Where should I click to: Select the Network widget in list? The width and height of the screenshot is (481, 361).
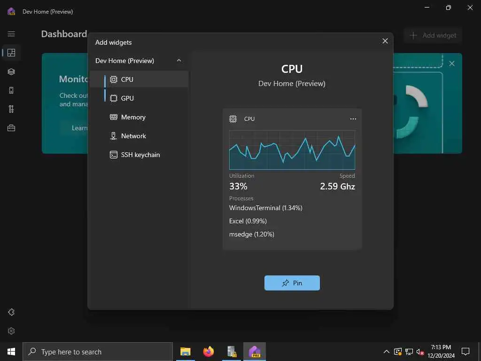coord(139,136)
